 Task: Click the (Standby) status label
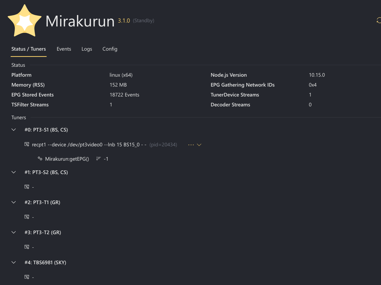click(x=143, y=21)
